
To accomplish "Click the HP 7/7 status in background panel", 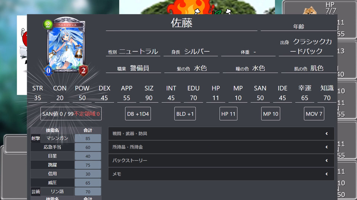I will 331,8.
